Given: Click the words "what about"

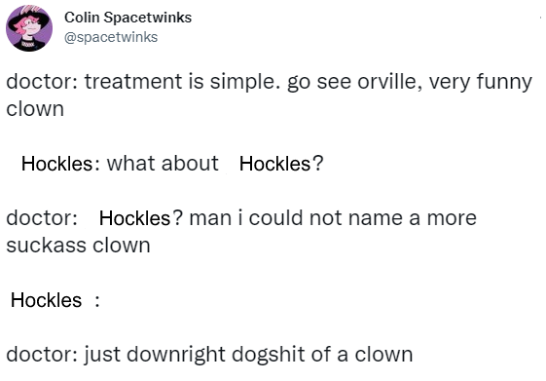Looking at the screenshot, I should pos(163,163).
